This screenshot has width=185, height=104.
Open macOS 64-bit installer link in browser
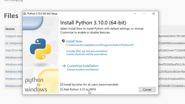click(x=14, y=50)
